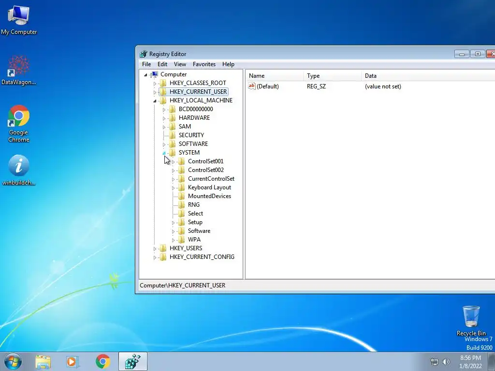Open the DataWagon desktop shortcut
Image resolution: width=495 pixels, height=371 pixels.
(x=19, y=71)
